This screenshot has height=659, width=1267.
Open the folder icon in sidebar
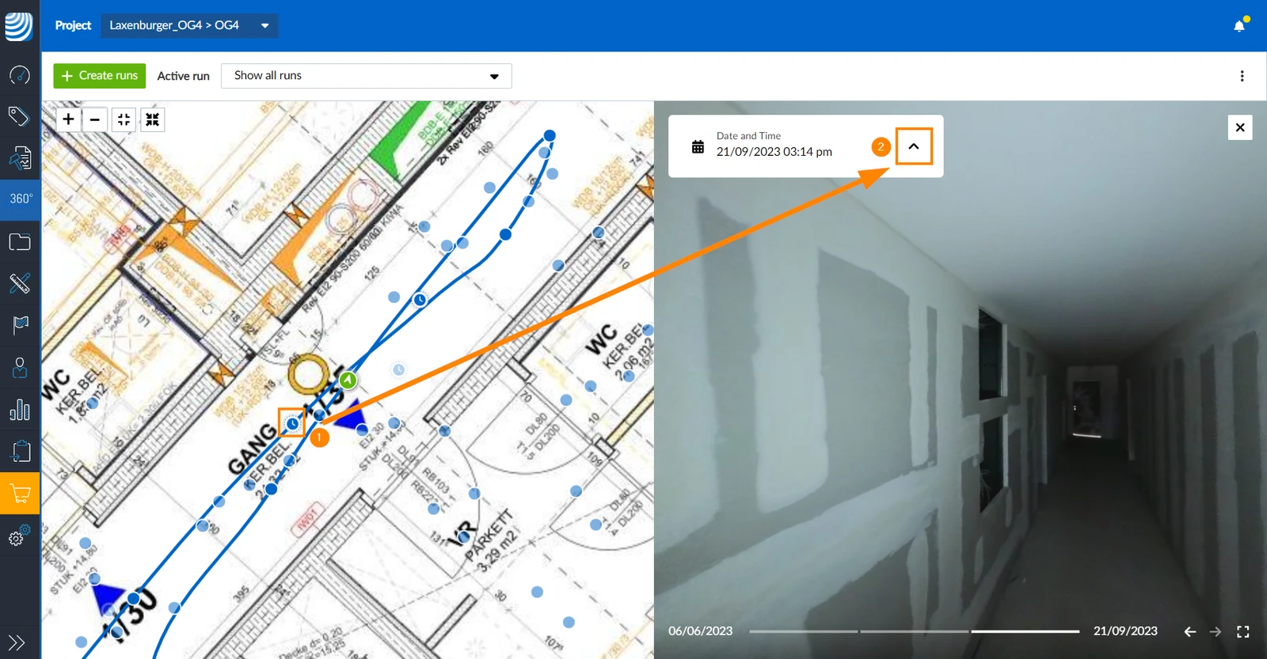pyautogui.click(x=20, y=241)
